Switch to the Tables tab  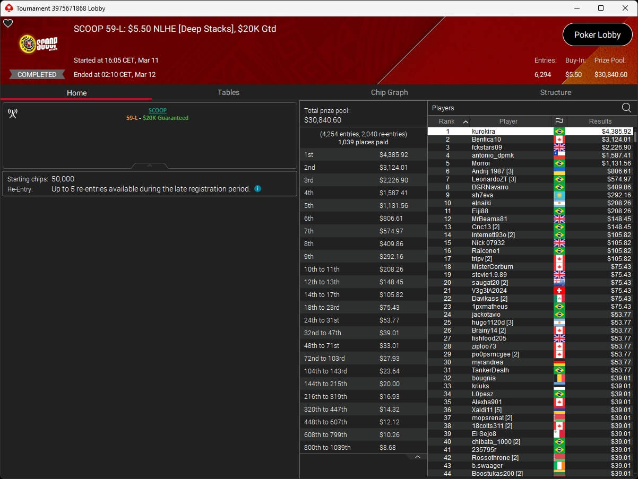pyautogui.click(x=228, y=92)
